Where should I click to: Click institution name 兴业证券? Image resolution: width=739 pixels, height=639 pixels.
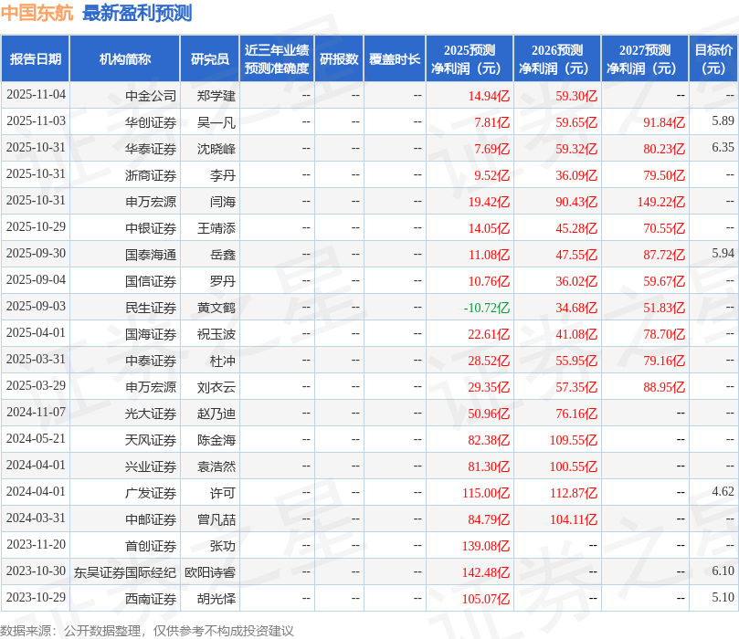pyautogui.click(x=151, y=466)
